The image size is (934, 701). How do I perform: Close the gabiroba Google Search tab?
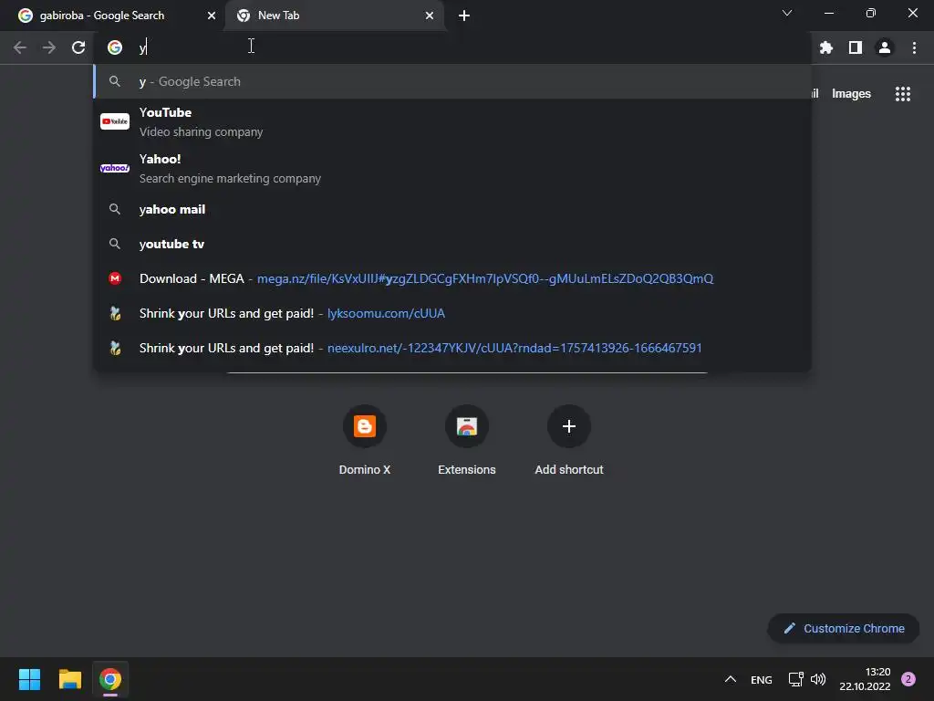pyautogui.click(x=212, y=16)
